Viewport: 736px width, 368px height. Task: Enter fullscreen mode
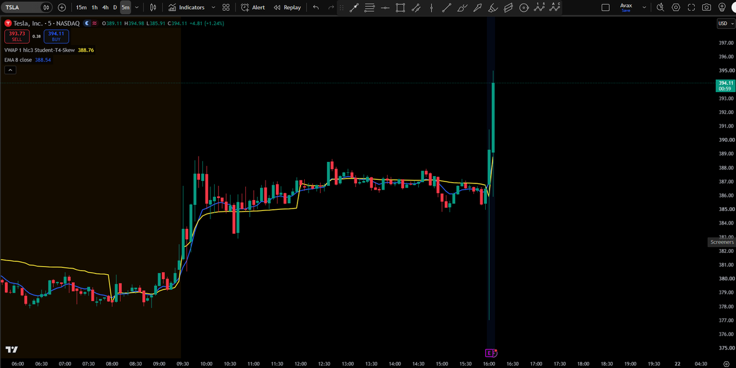point(691,7)
